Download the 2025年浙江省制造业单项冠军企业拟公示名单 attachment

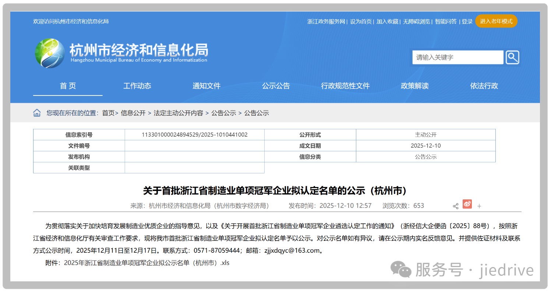(146, 263)
